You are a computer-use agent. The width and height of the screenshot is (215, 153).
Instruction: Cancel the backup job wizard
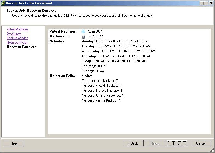[201, 143]
